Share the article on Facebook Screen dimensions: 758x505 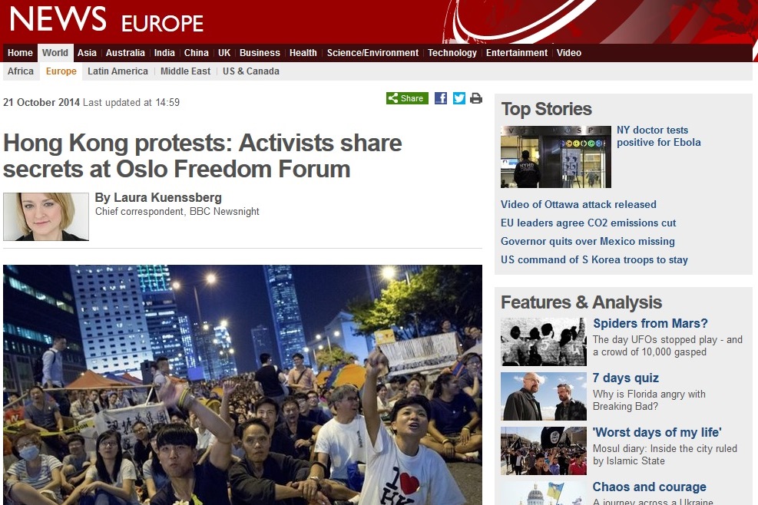tap(440, 98)
